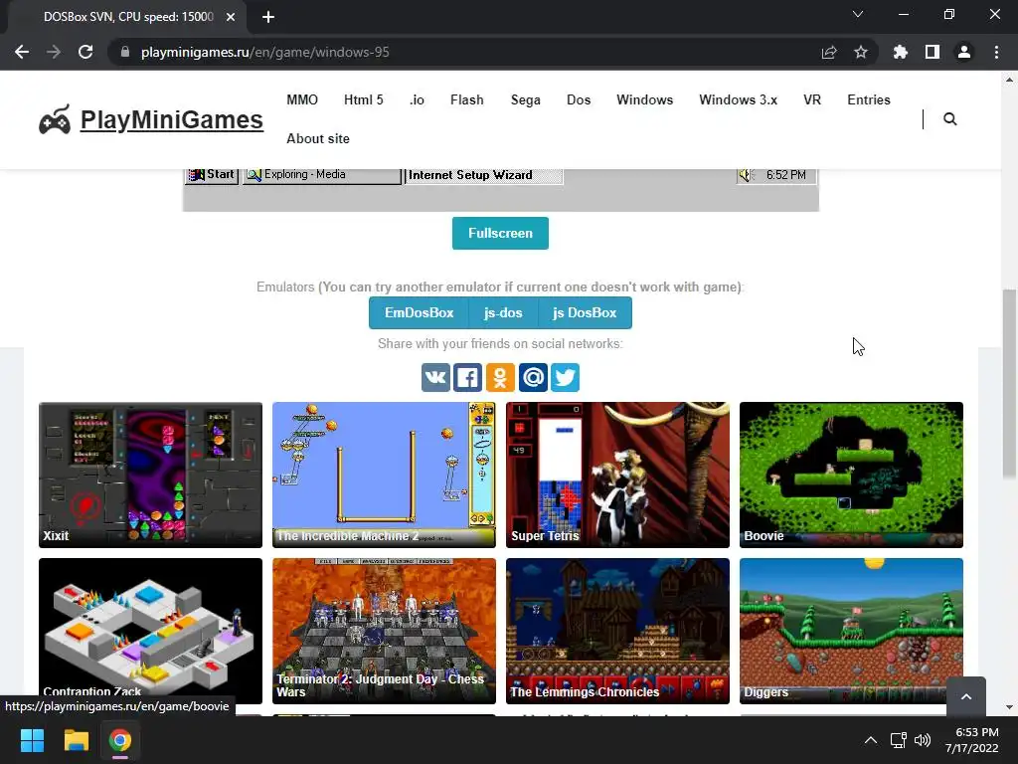
Task: Open a new browser tab
Action: point(268,17)
